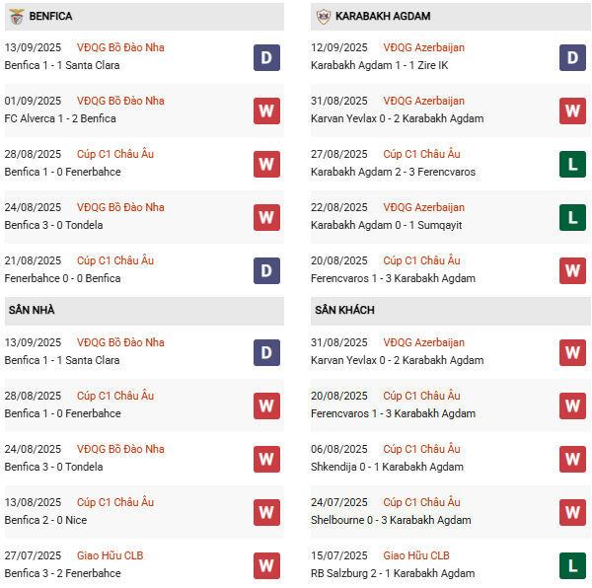Click the Fenerbahce 0 - 0 Benfica match row
This screenshot has width=592, height=588.
coord(62,278)
